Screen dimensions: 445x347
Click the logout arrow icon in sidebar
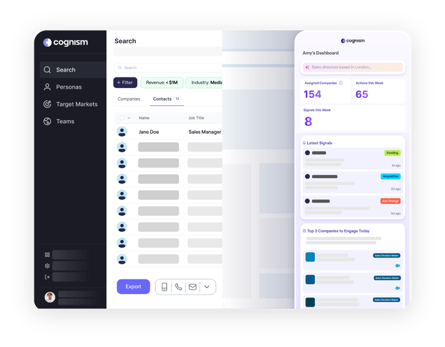(x=47, y=277)
